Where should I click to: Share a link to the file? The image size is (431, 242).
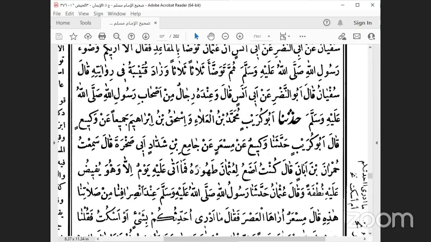click(342, 36)
